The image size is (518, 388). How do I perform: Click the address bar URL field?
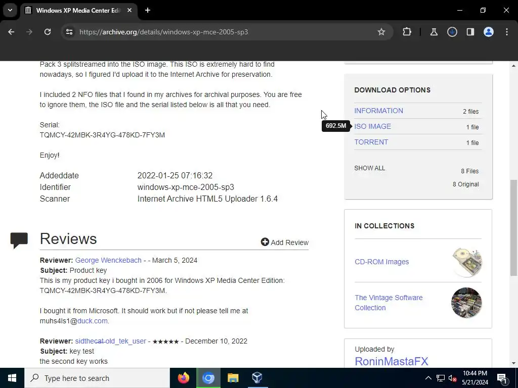click(x=226, y=32)
